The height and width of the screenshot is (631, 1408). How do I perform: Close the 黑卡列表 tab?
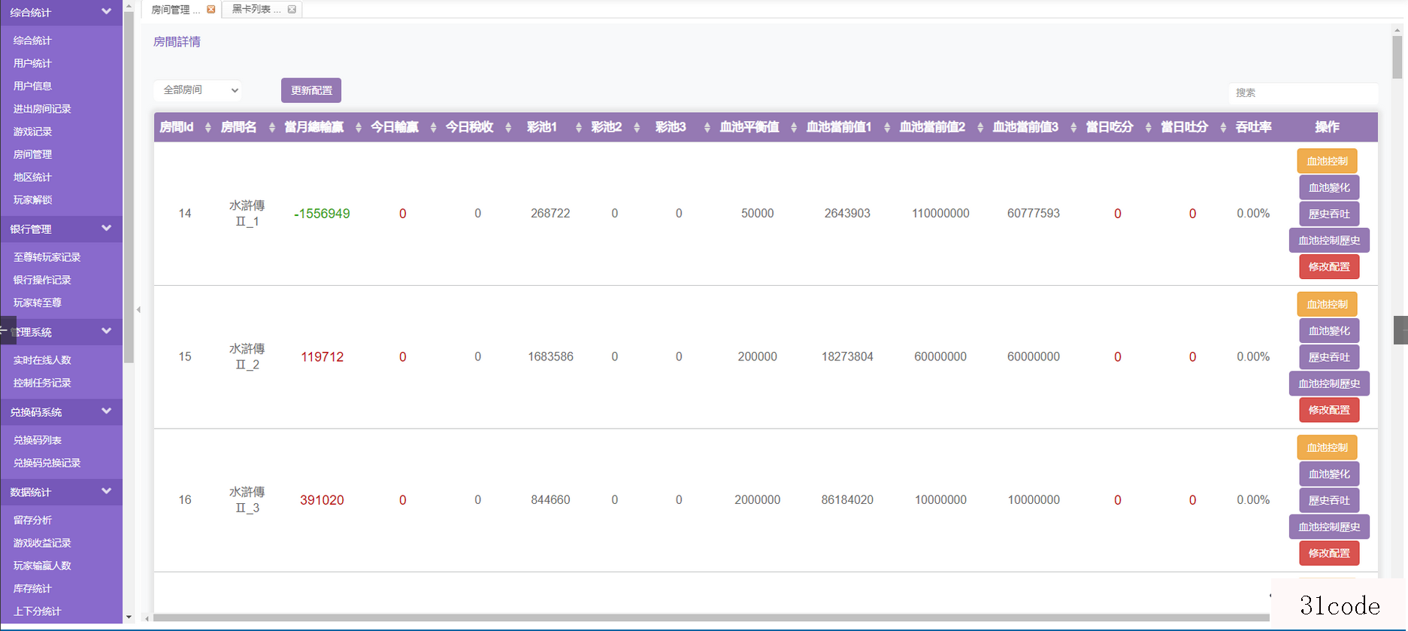click(292, 9)
